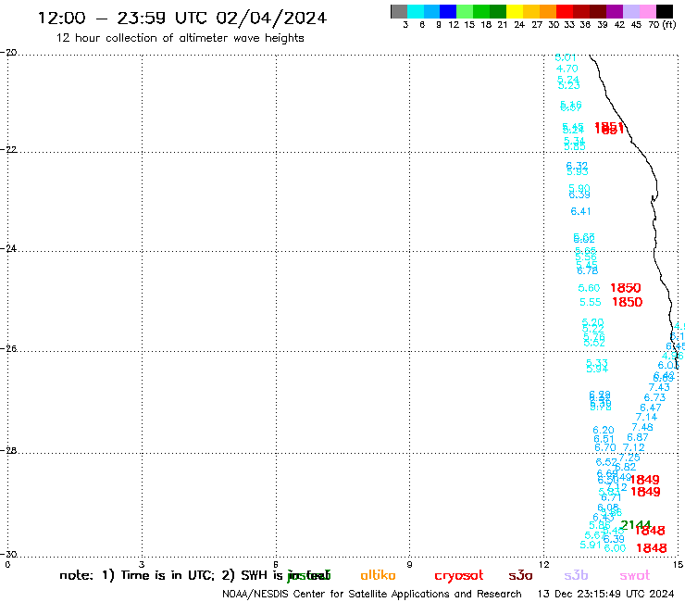
Task: Click the subtitle '12 hour collection of altimeter wave heights'
Action: (180, 38)
